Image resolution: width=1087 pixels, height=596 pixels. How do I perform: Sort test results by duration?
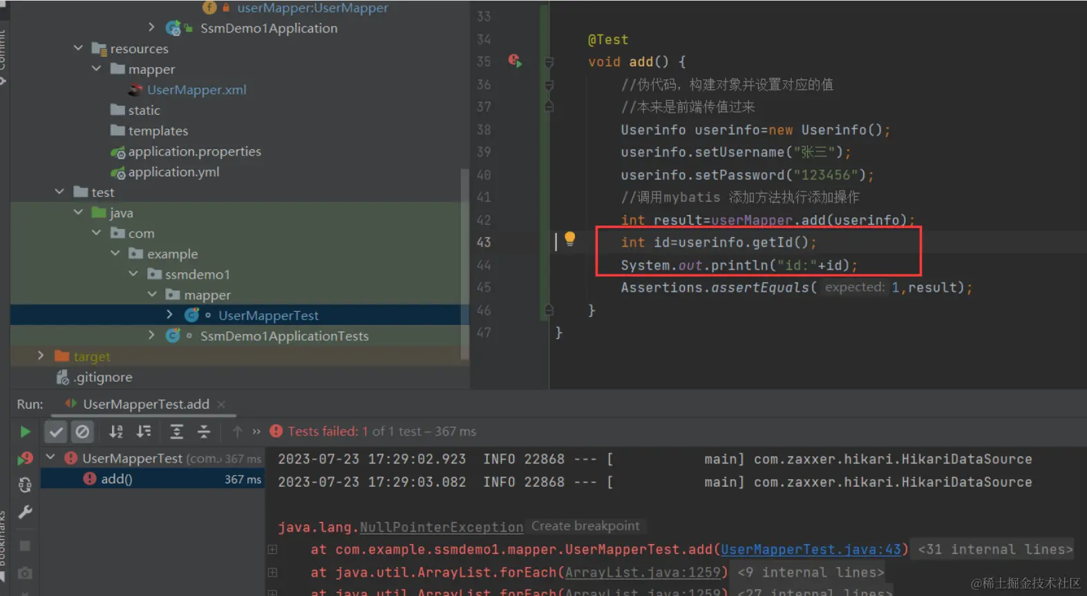(x=144, y=432)
